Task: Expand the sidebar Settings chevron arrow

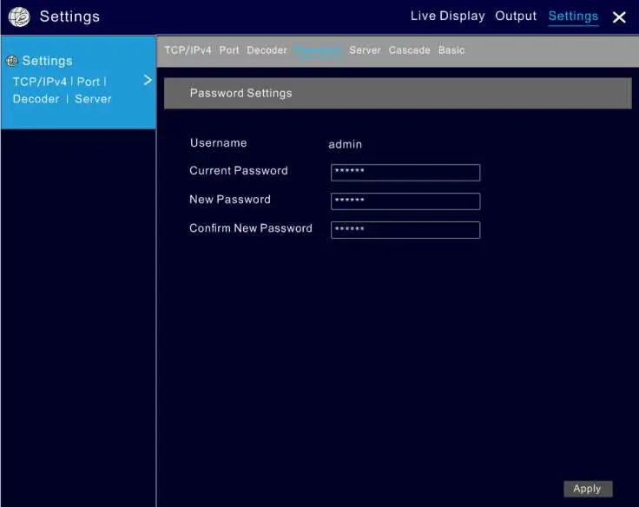Action: (x=148, y=80)
